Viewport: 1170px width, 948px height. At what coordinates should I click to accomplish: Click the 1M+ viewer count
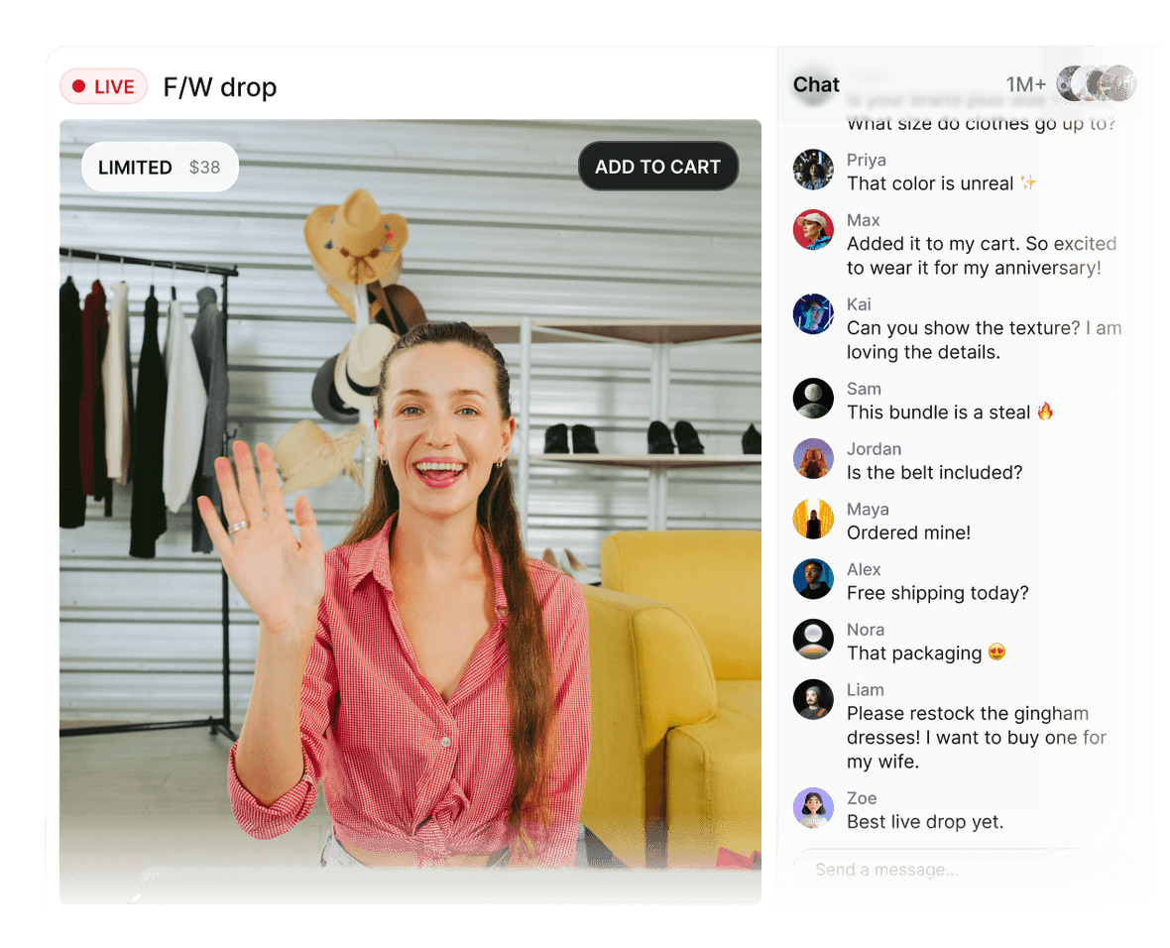point(1025,84)
